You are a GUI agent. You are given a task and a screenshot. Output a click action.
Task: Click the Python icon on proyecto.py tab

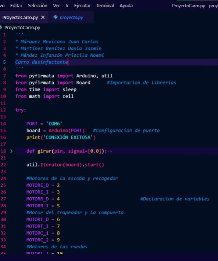55,17
